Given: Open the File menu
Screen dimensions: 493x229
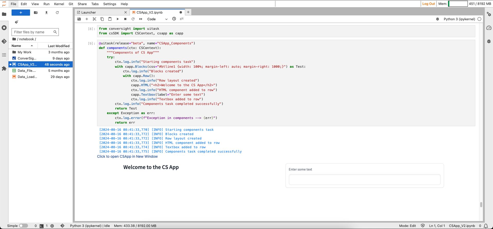Looking at the screenshot, I should pos(14,4).
